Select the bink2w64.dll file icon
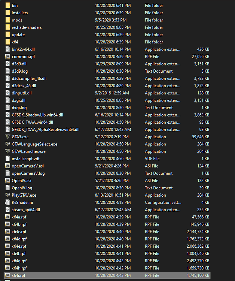The width and height of the screenshot is (235, 281). pos(7,49)
